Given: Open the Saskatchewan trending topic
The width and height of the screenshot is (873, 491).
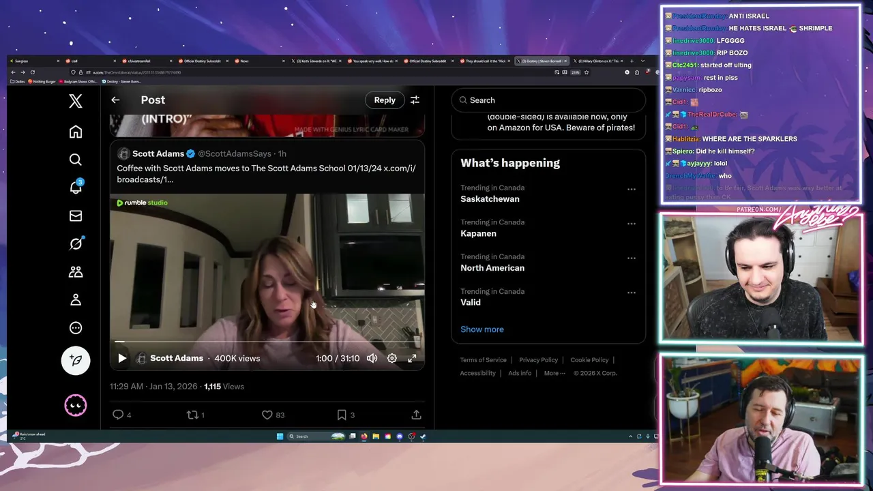Looking at the screenshot, I should click(490, 199).
